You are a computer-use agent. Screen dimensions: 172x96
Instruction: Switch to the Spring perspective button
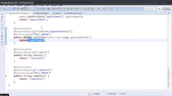click(x=166, y=9)
